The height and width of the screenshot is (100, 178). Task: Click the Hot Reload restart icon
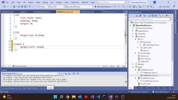(x=123, y=7)
